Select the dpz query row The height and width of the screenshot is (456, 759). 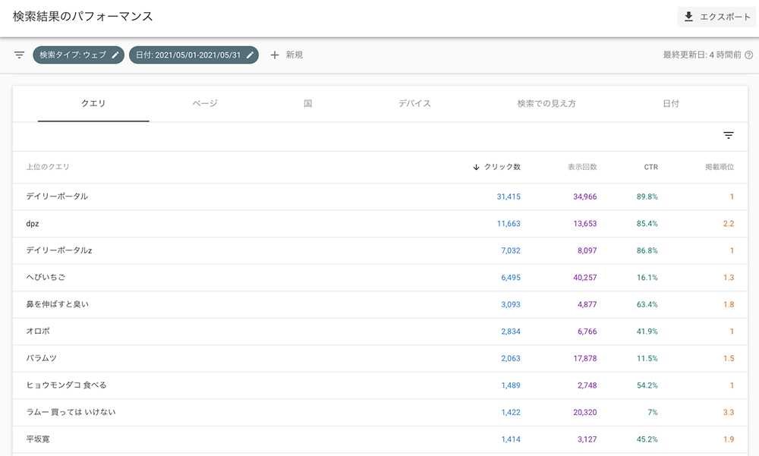(380, 224)
